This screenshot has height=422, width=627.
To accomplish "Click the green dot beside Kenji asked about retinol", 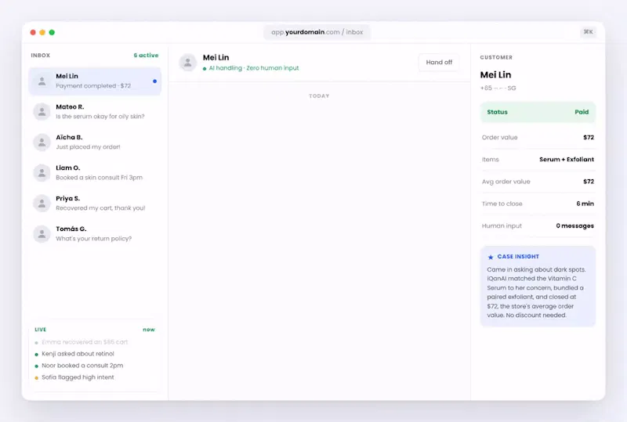I will coord(36,354).
